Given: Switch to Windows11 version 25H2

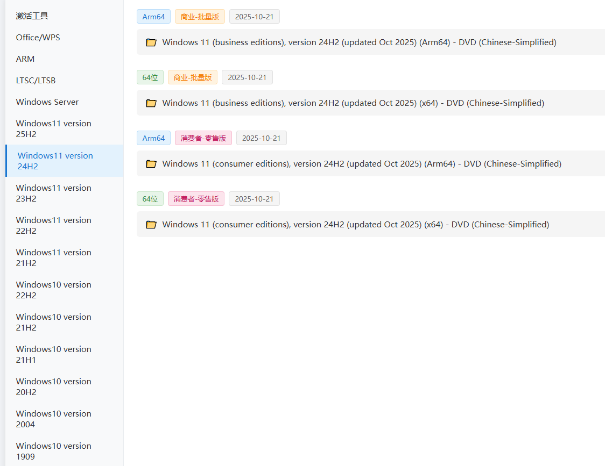Looking at the screenshot, I should pyautogui.click(x=54, y=128).
